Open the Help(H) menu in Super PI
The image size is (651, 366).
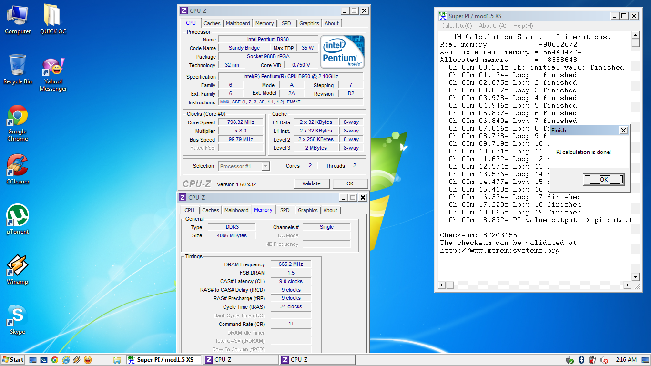coord(523,26)
